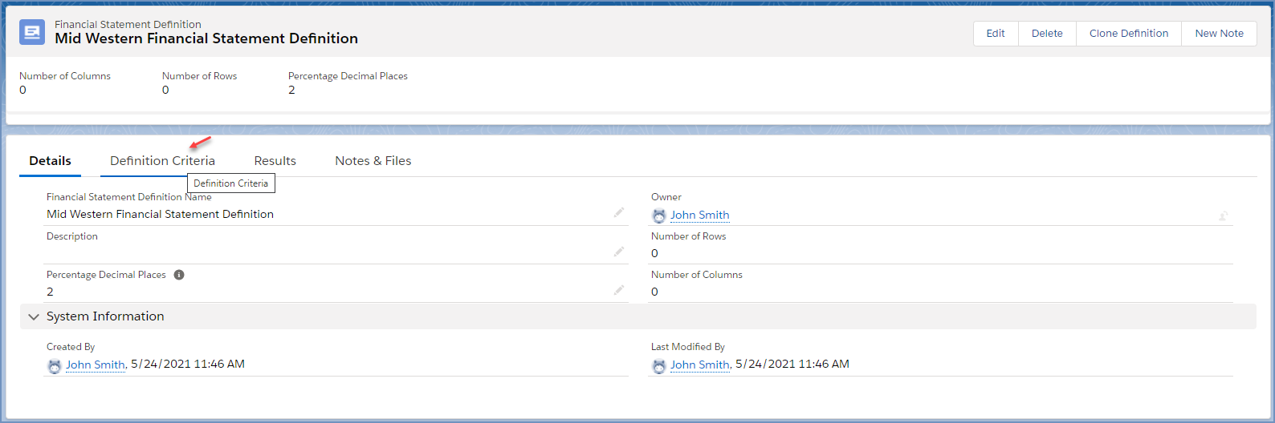Screen dimensions: 1275x423
Task: Click the Financial Statement Definition record icon
Action: [x=32, y=32]
